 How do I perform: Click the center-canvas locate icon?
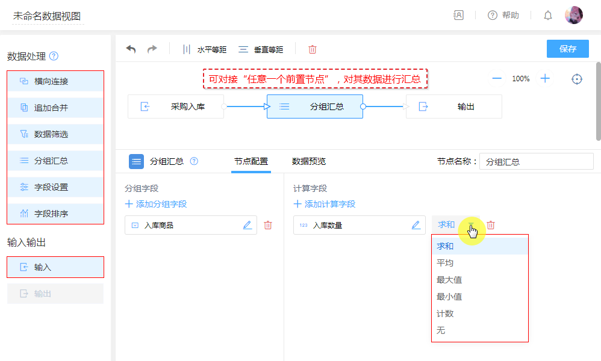[x=577, y=79]
